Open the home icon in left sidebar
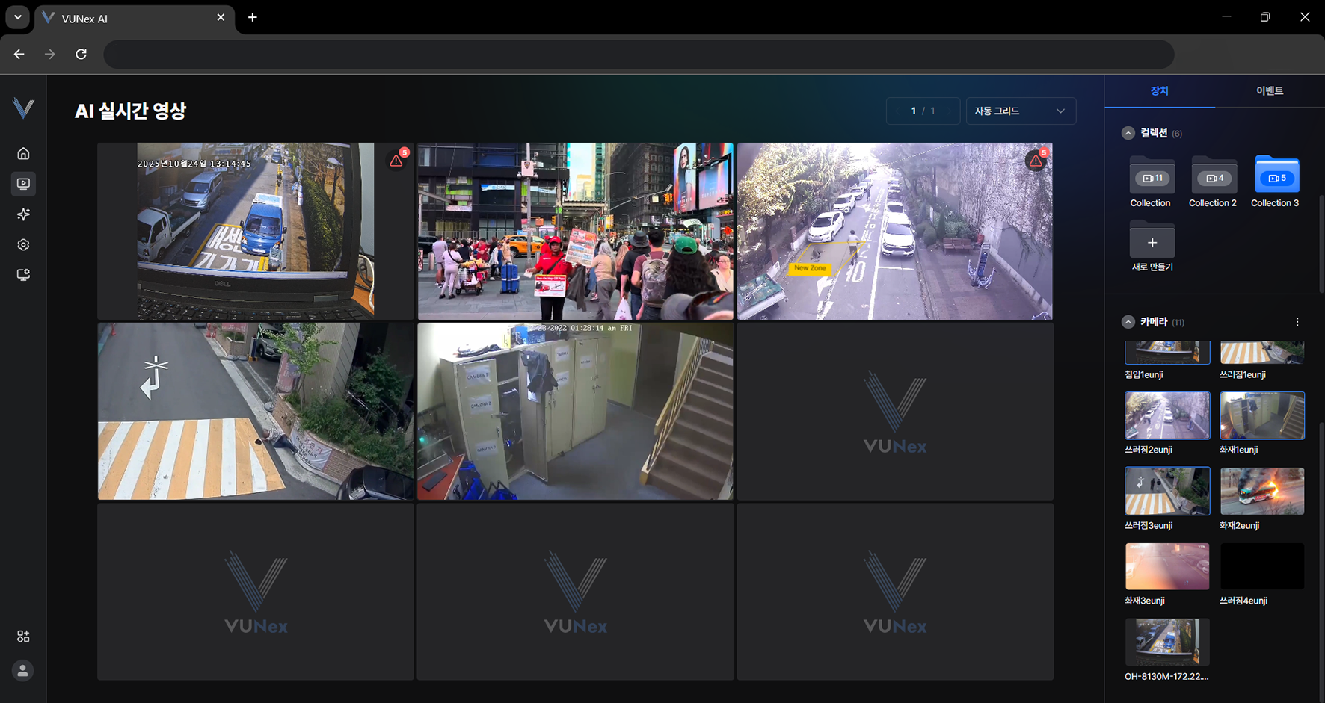 [23, 154]
